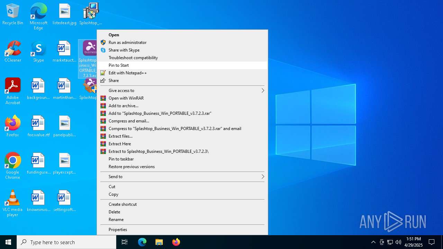Choose Add to archive...
The image size is (443, 249).
point(182,106)
